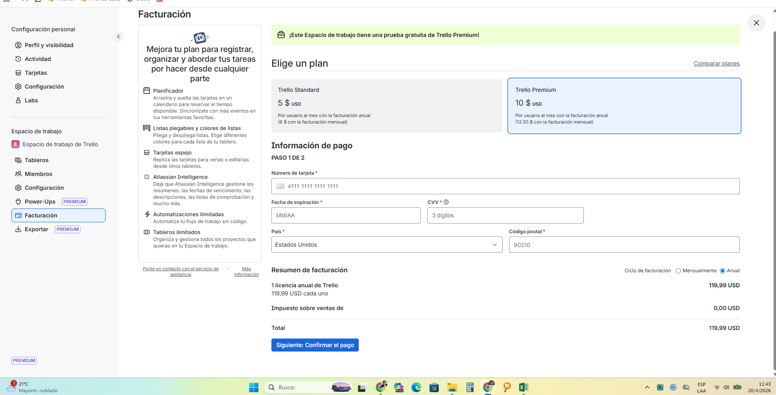Collapse the settings sidebar with the chevron
The width and height of the screenshot is (776, 395).
[x=118, y=37]
